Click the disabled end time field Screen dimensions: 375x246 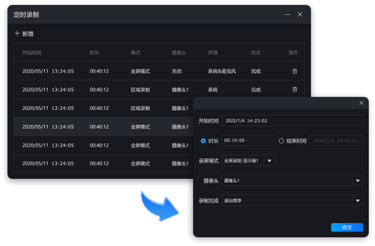[x=336, y=140]
